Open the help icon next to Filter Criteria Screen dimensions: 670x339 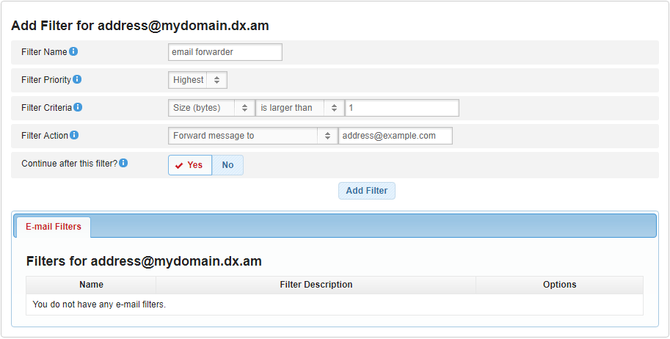tap(78, 107)
